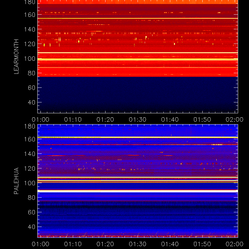Select the 60 frequency label on LEARMONTH plot
Screen dimensions: 249x249
[x=31, y=88]
